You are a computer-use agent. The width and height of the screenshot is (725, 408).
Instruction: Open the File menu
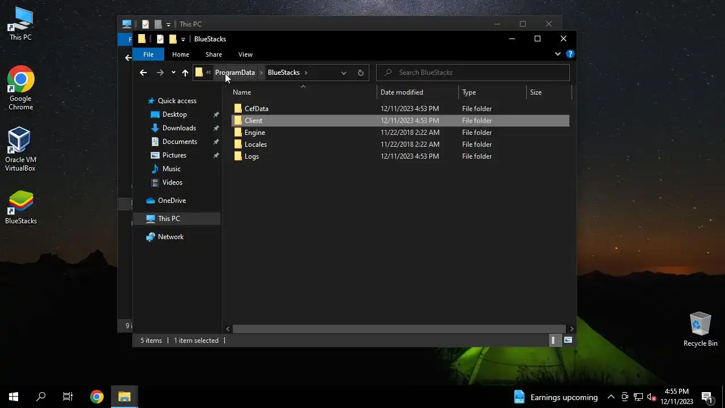coord(148,54)
